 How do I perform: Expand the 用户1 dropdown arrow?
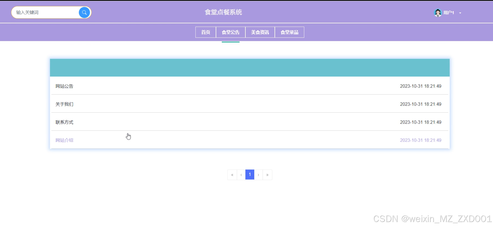coord(460,13)
